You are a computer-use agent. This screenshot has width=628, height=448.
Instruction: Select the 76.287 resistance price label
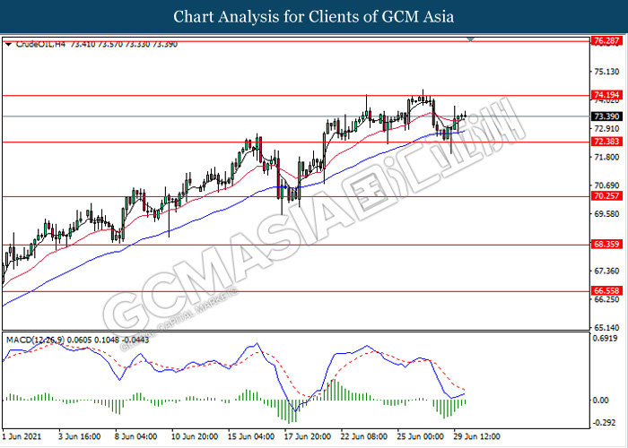click(606, 41)
